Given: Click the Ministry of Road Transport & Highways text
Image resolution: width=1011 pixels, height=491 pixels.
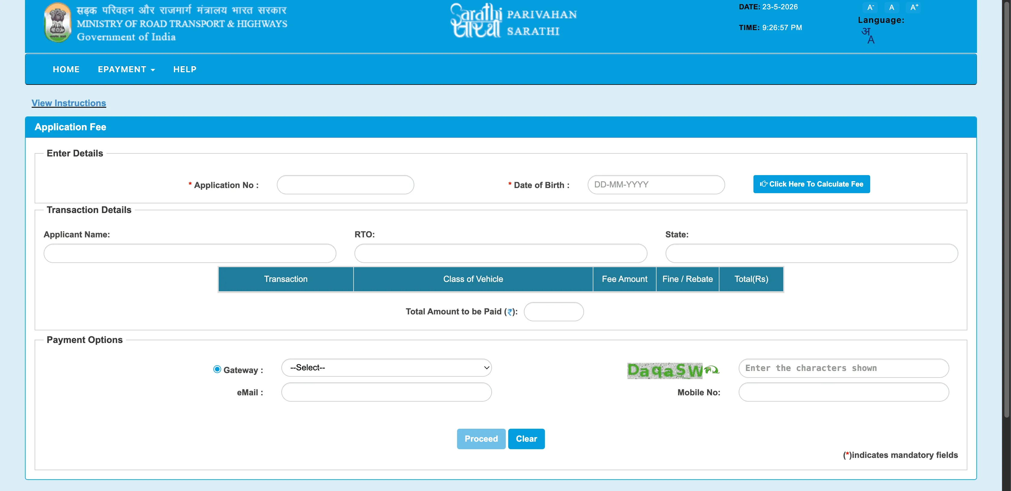Looking at the screenshot, I should (x=182, y=24).
